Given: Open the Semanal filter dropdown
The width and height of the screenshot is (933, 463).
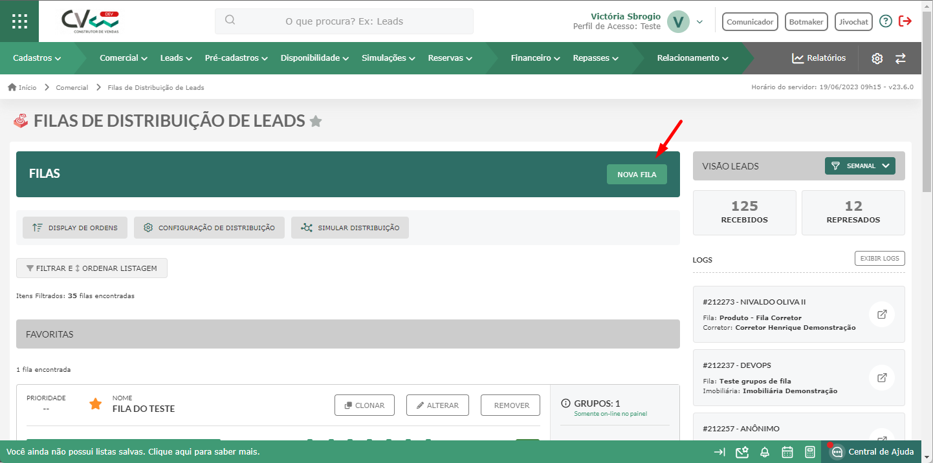Looking at the screenshot, I should pos(860,166).
